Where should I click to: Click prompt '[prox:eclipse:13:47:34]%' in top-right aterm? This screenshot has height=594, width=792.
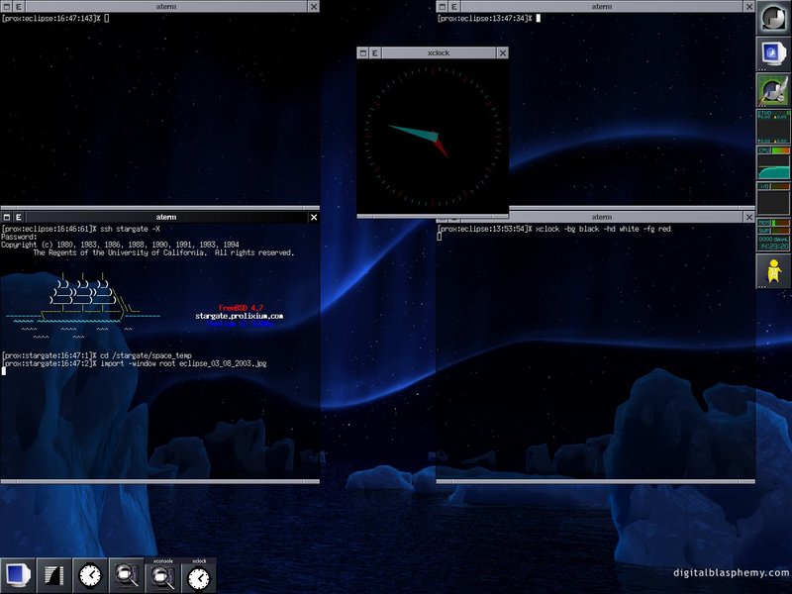(x=485, y=18)
